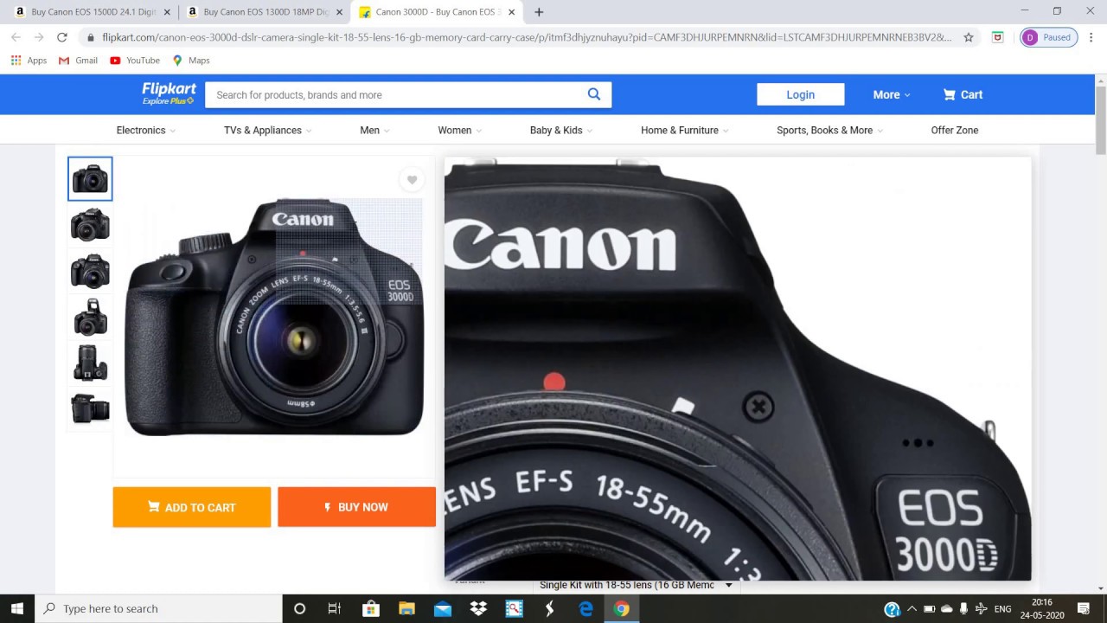Open Microsoft Edge from taskbar
Screen dimensions: 1107x623
(585, 608)
